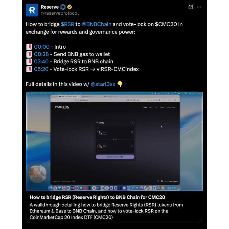This screenshot has height=229, width=229.
Task: Open the @BNBChain mention link
Action: 96,24
